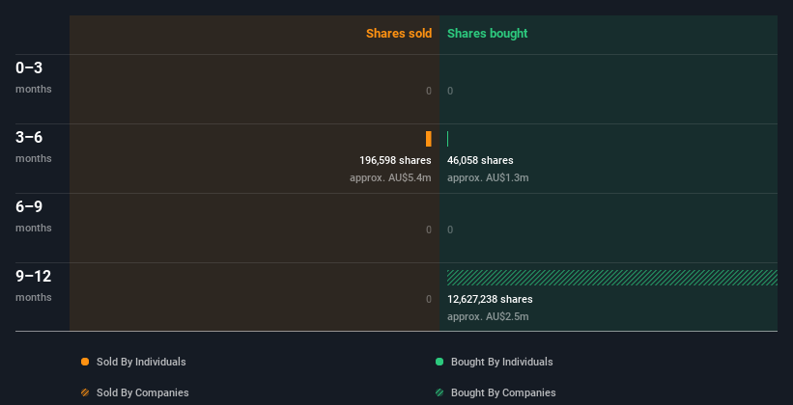Select the Sold By Individuals legend label
The width and height of the screenshot is (793, 405).
tap(141, 362)
